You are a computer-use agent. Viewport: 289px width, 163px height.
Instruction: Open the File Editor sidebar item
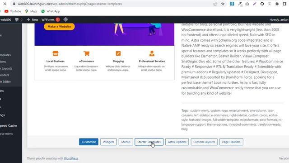[5, 81]
